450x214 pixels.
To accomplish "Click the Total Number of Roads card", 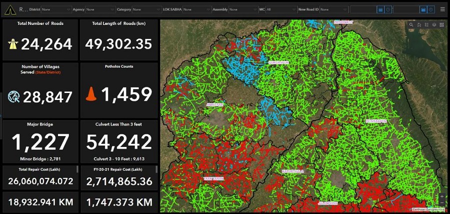I will coord(40,40).
